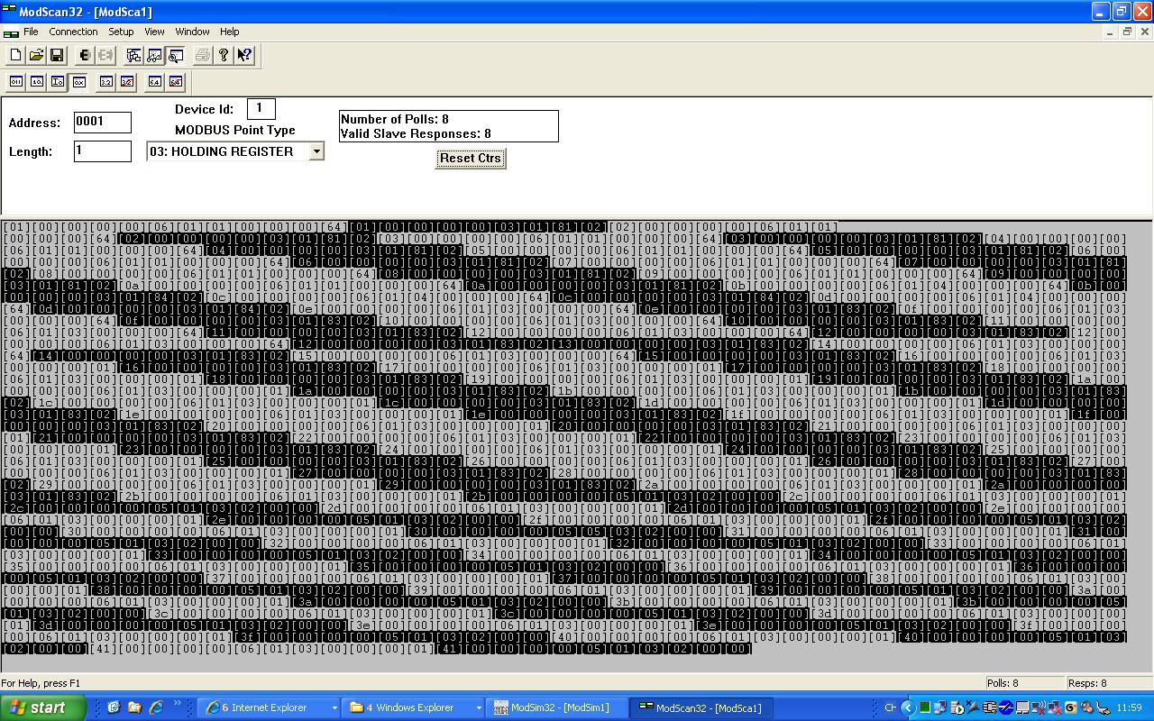1154x721 pixels.
Task: Click the Windows start button
Action: pyautogui.click(x=43, y=707)
